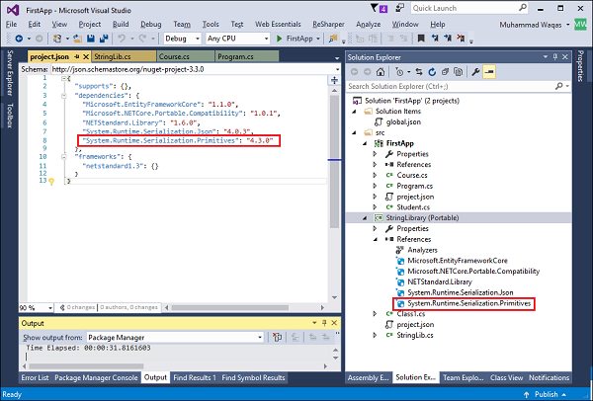This screenshot has width=593, height=401.
Task: Open the Package Manager Console tab
Action: 95,377
